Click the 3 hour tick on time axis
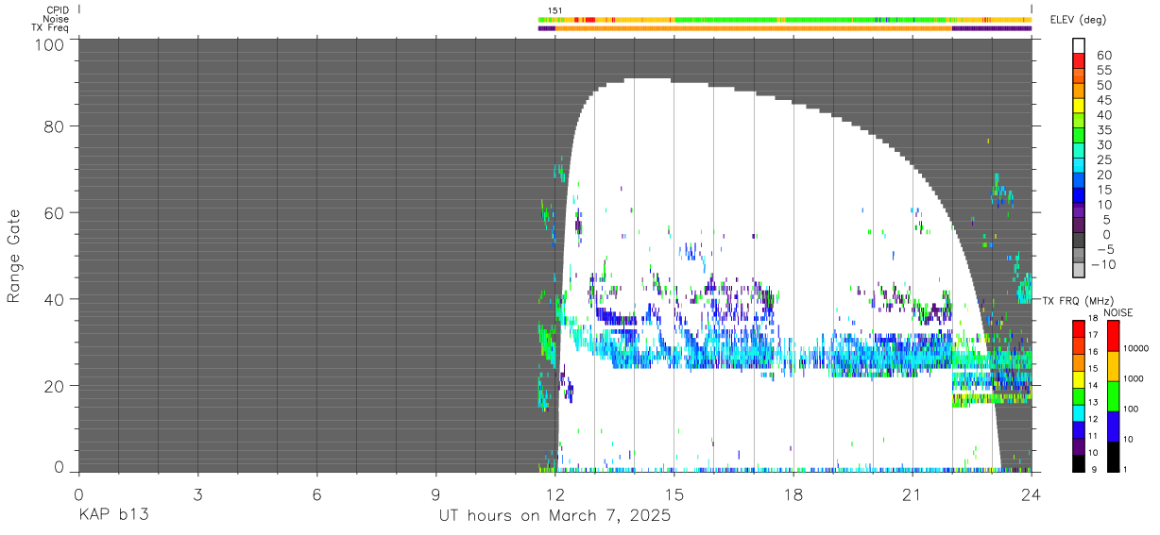 coord(197,494)
